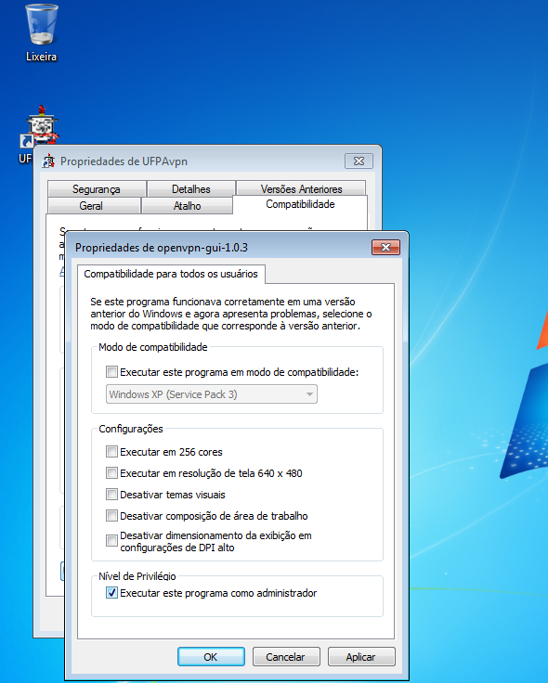Image resolution: width=548 pixels, height=683 pixels.
Task: Toggle Desativar temas visuais checkbox
Action: (112, 495)
